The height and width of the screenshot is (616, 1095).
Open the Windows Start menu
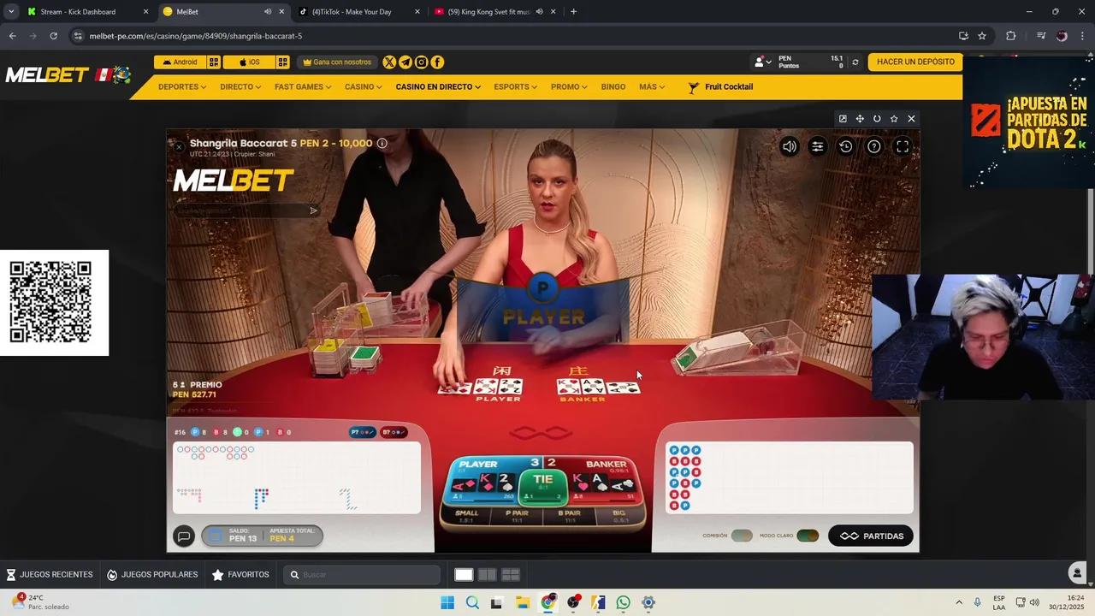click(447, 602)
